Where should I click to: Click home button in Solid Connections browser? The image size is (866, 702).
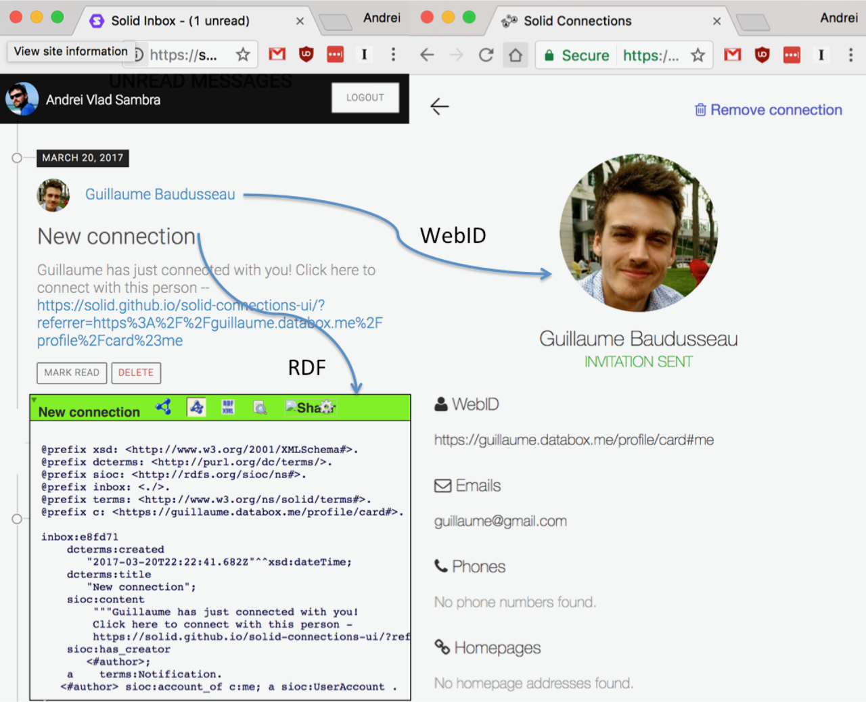[x=516, y=55]
